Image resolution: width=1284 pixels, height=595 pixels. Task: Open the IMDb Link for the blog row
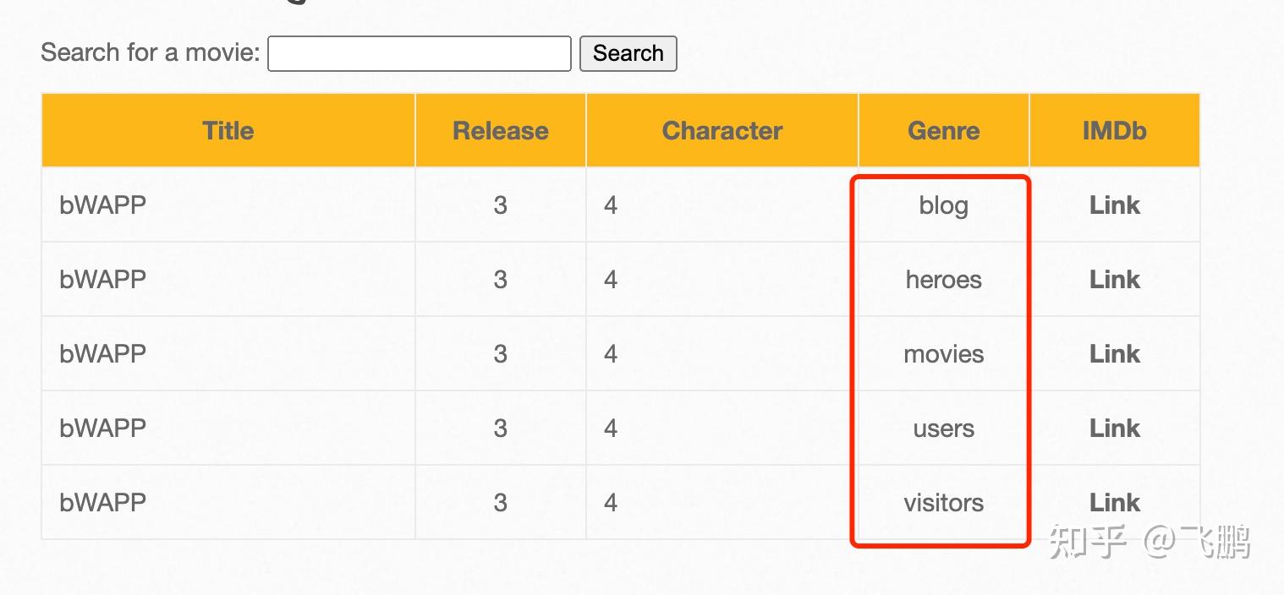pos(1114,205)
